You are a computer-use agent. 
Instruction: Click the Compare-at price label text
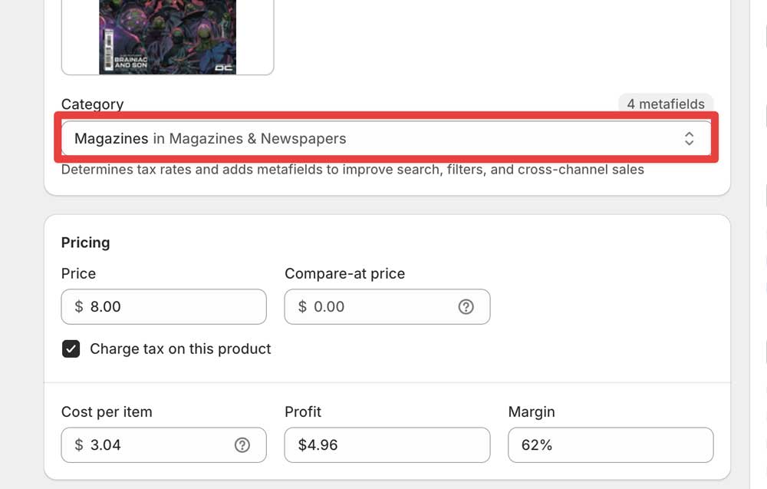click(344, 274)
